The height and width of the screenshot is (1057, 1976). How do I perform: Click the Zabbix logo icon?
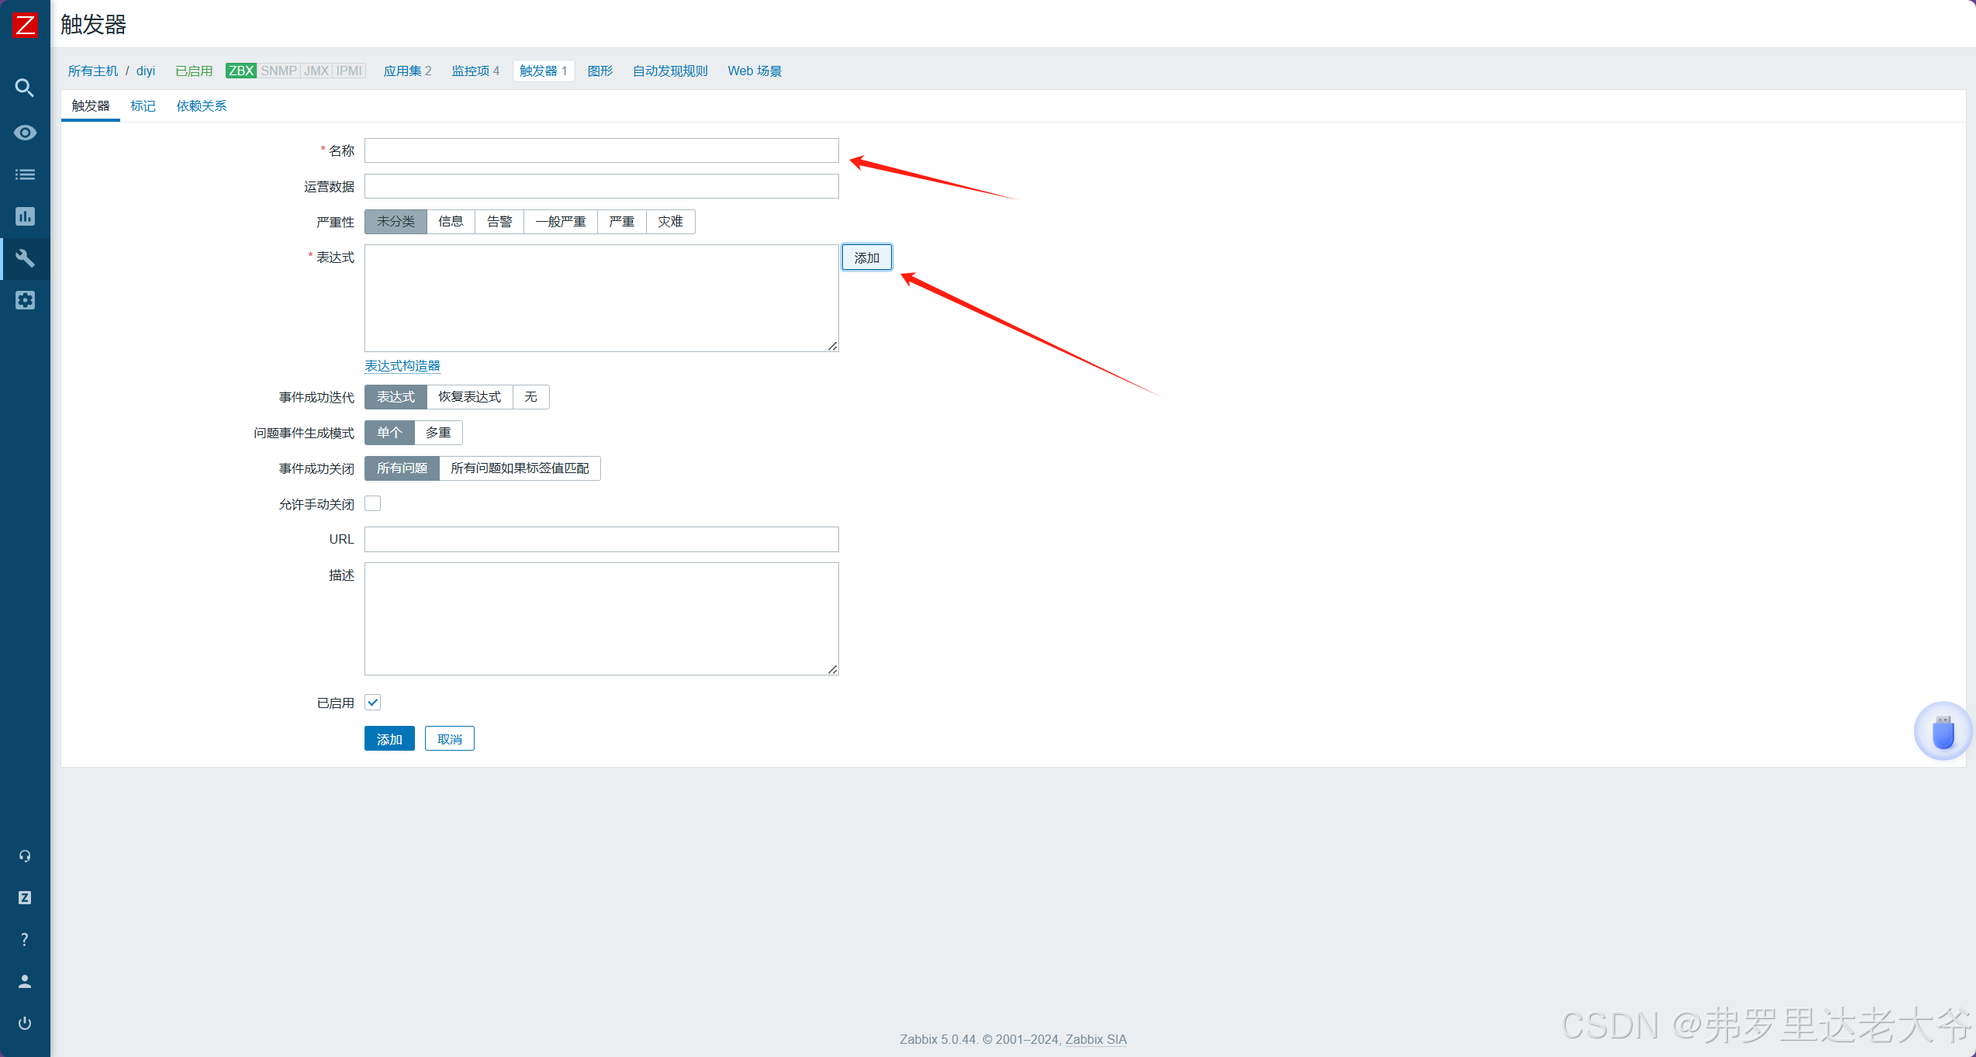pyautogui.click(x=25, y=25)
